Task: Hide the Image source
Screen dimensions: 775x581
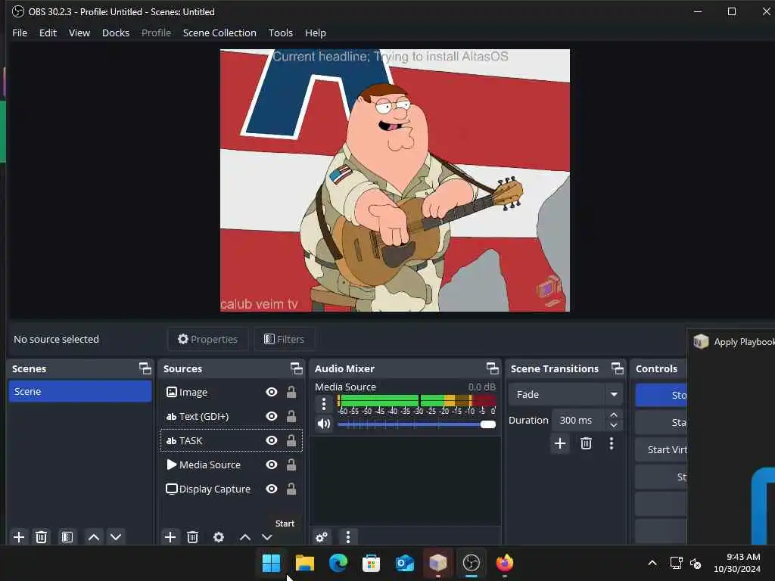Action: pyautogui.click(x=272, y=393)
